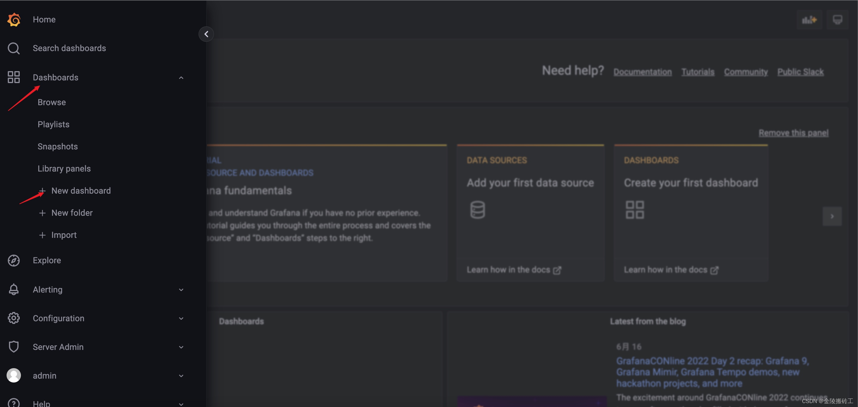
Task: Toggle TV view mode monitor icon
Action: click(x=837, y=20)
